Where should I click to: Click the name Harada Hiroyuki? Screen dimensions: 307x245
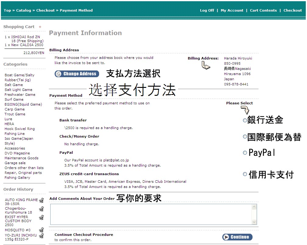pos(238,58)
